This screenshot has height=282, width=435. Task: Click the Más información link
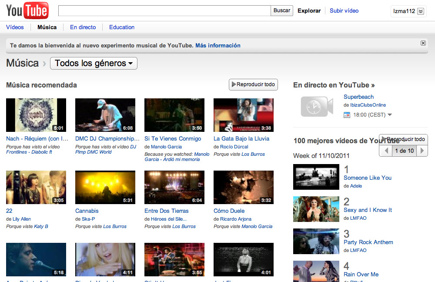(x=217, y=45)
